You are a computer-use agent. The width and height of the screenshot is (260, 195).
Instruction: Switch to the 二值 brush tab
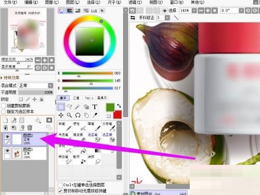[76, 98]
